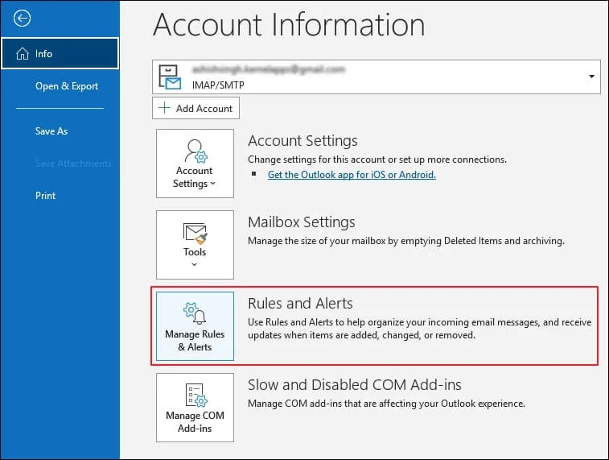
Task: Click the Account Information heading
Action: coord(289,24)
